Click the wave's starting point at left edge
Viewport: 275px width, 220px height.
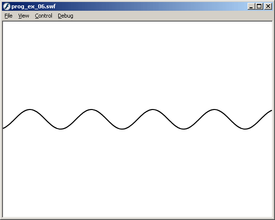[x=3, y=128]
